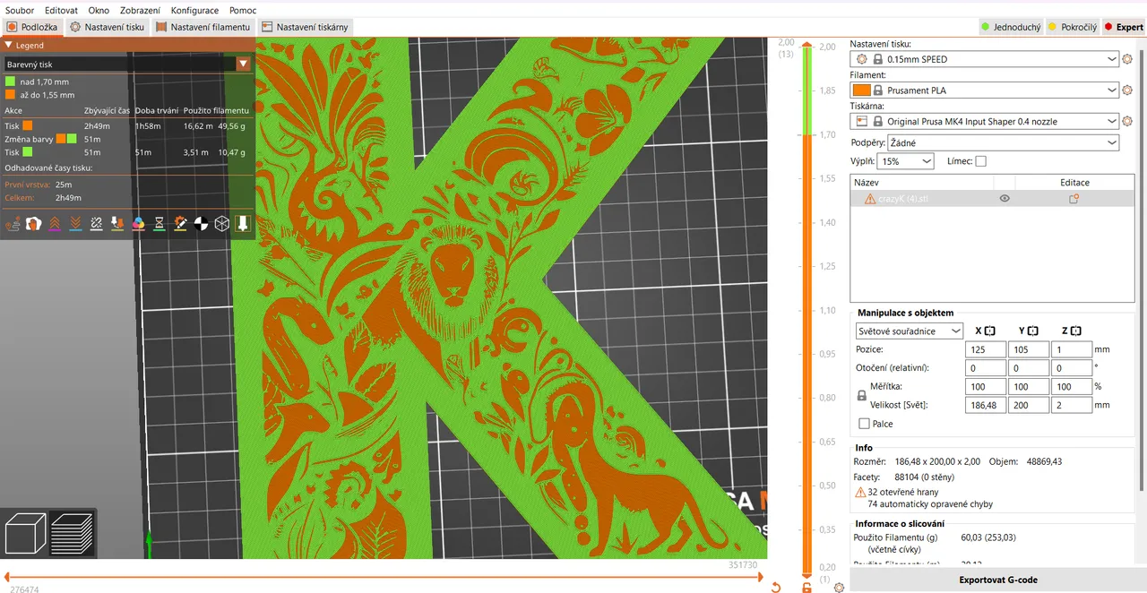Select the Pokročilý mode

click(1072, 27)
